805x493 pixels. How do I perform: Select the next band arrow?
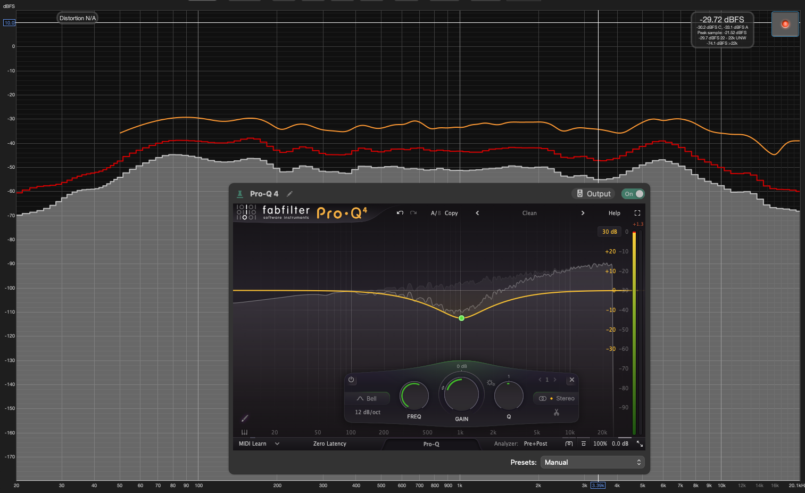coord(555,380)
